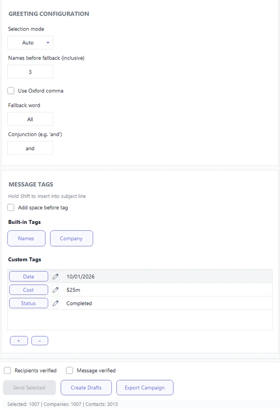280x411 pixels.
Task: Insert the Status custom tag
Action: (x=28, y=303)
